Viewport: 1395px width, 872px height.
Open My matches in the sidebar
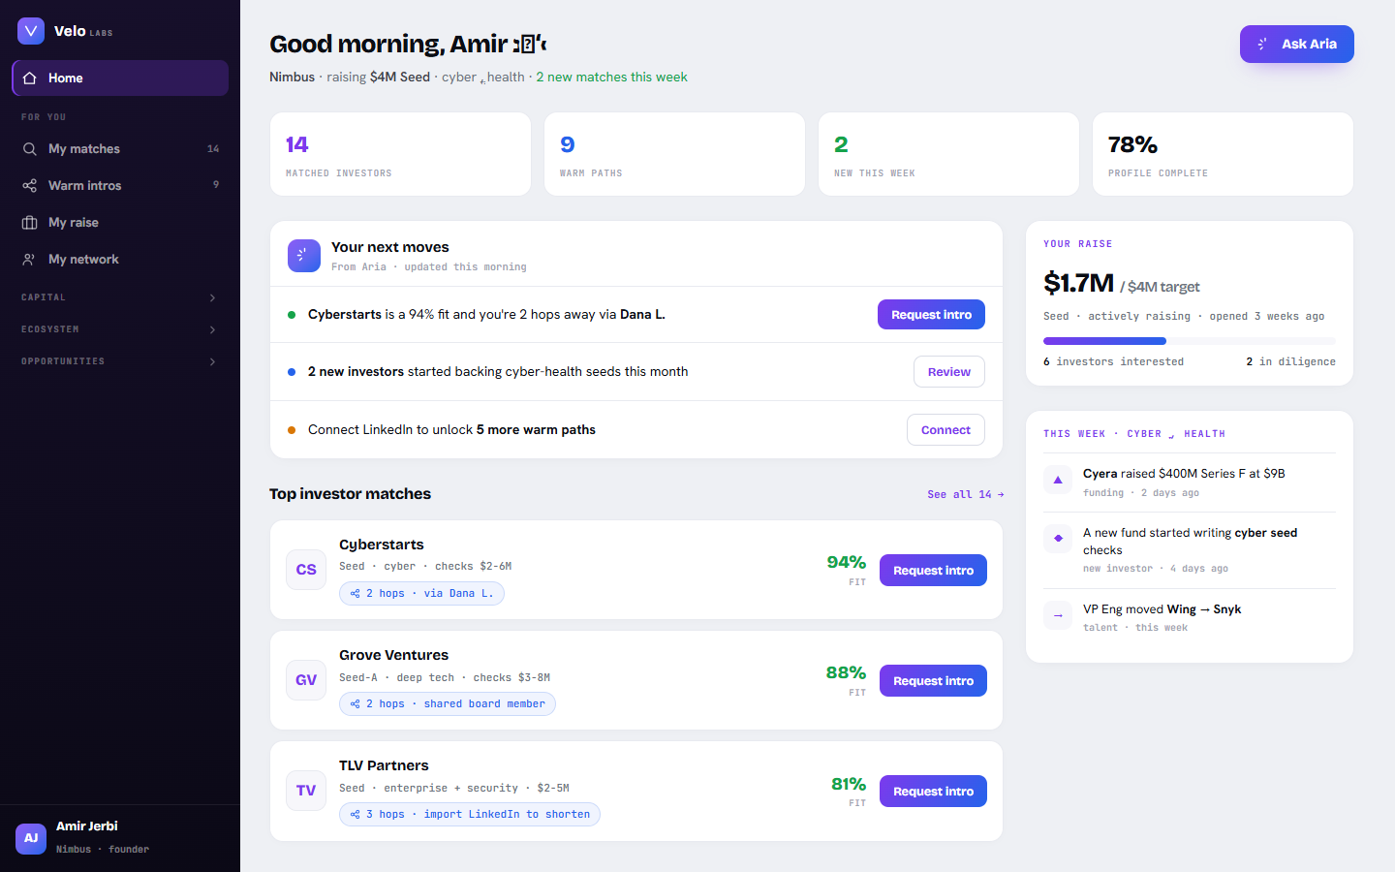pyautogui.click(x=120, y=149)
